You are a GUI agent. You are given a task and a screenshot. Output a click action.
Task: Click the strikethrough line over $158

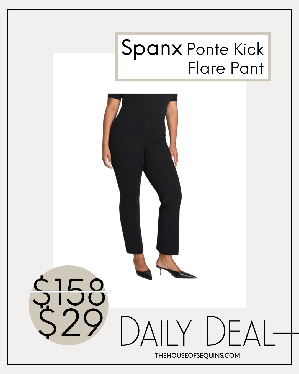click(x=68, y=291)
